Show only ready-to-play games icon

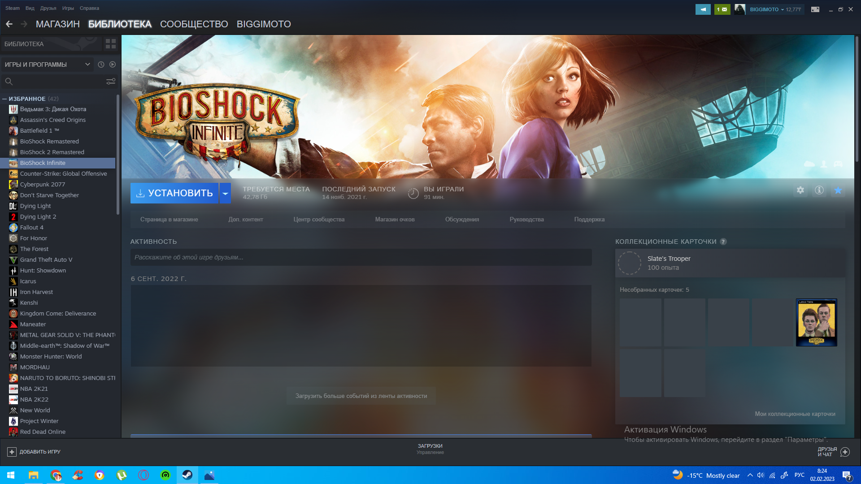pos(113,65)
